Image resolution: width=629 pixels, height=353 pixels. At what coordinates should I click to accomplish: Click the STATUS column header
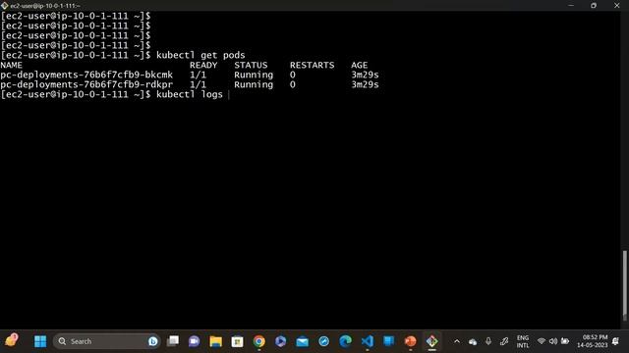pyautogui.click(x=251, y=66)
